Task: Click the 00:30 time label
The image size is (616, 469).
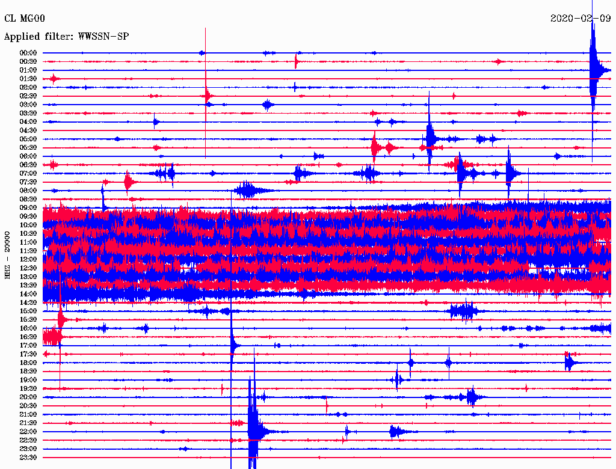Action: [x=28, y=62]
